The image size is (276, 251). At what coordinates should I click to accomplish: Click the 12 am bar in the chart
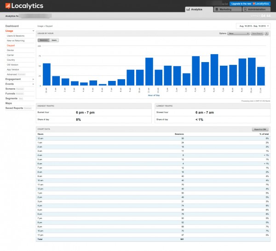[46, 74]
